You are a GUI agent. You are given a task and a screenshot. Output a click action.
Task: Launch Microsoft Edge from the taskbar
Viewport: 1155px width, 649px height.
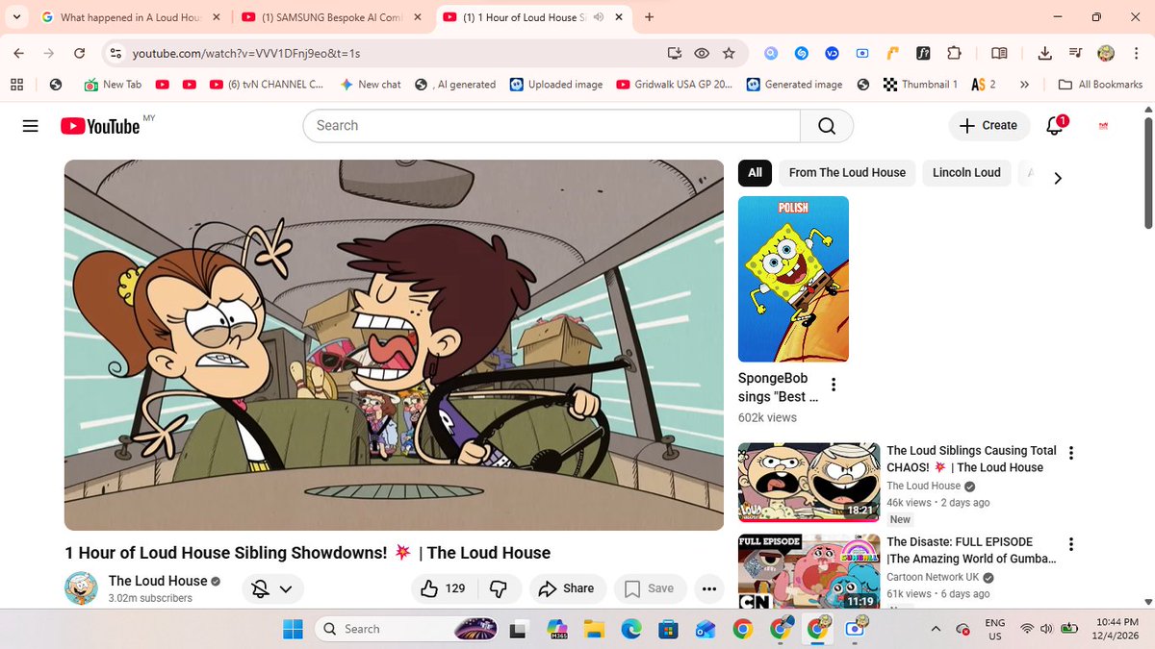tap(630, 630)
